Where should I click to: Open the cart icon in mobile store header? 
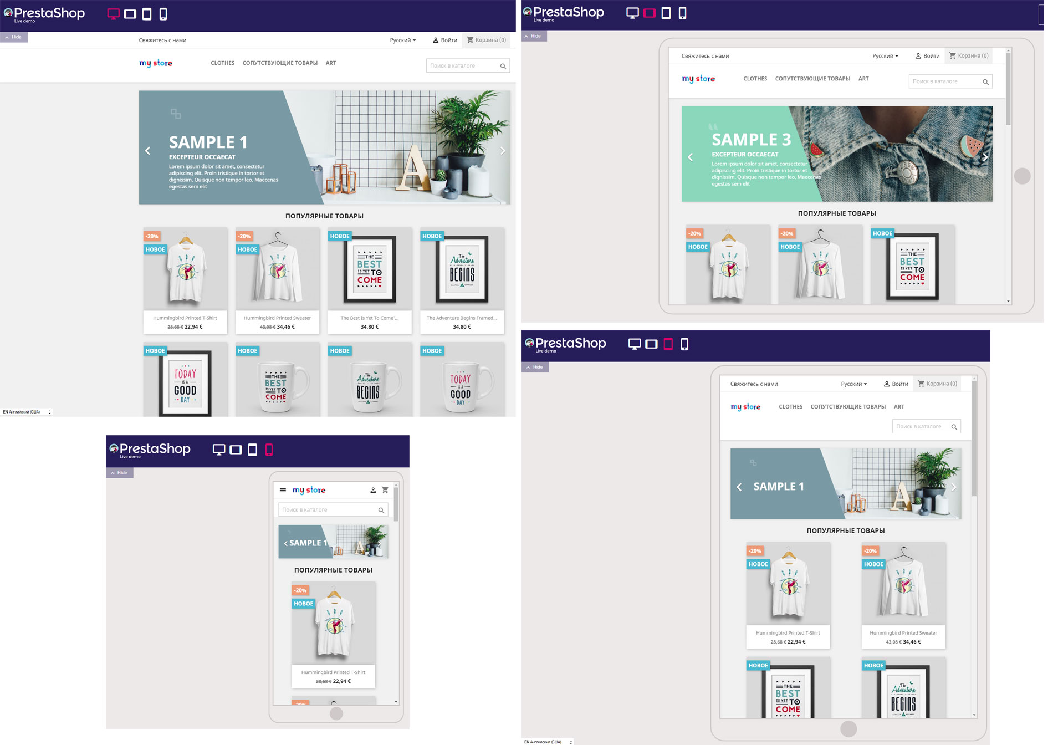(x=385, y=491)
